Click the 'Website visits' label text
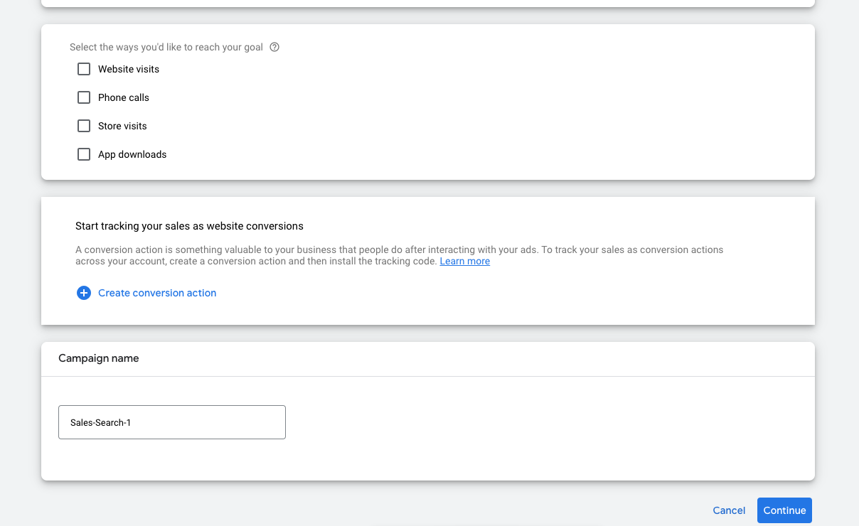 (129, 69)
